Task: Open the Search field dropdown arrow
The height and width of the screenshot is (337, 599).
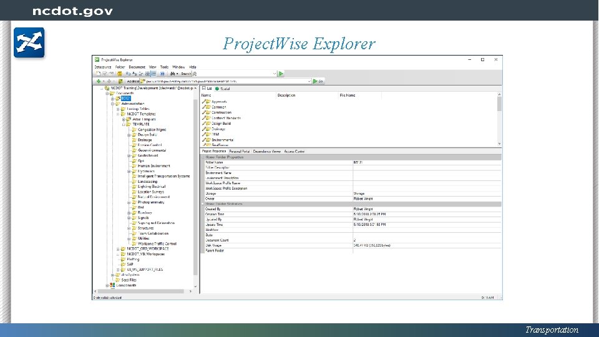Action: coord(275,74)
